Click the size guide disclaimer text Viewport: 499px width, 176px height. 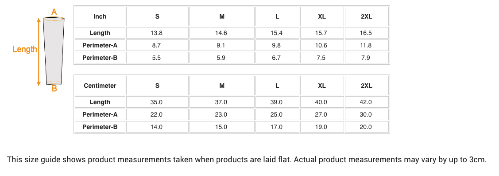click(x=247, y=160)
